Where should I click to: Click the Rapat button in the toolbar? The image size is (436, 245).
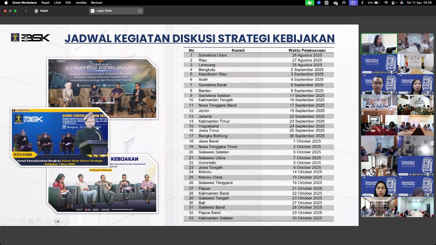[x=41, y=11]
